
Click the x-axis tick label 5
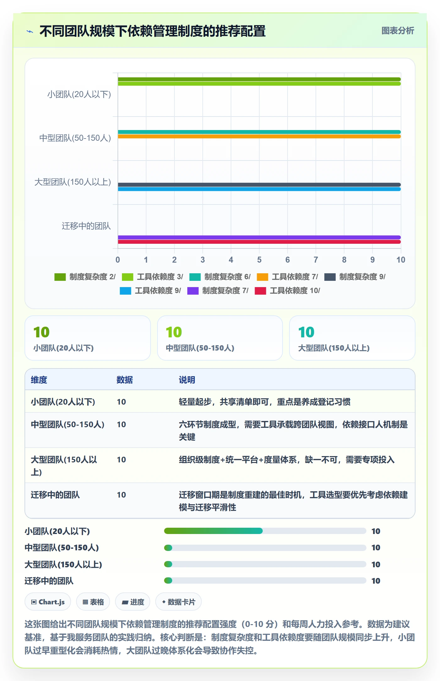point(259,260)
